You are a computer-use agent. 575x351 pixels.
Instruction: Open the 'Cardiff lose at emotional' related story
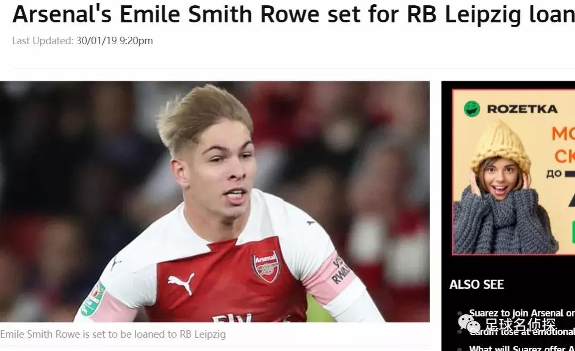pyautogui.click(x=522, y=331)
